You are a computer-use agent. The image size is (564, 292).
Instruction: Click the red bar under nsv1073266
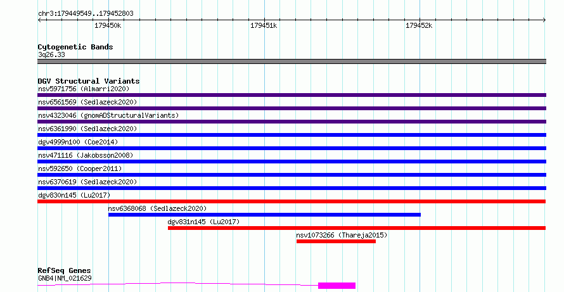click(336, 241)
